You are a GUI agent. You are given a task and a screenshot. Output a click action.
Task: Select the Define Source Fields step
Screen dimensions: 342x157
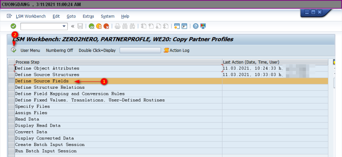(118, 81)
